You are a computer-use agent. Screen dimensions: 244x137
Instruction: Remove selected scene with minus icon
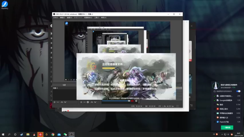(58, 102)
